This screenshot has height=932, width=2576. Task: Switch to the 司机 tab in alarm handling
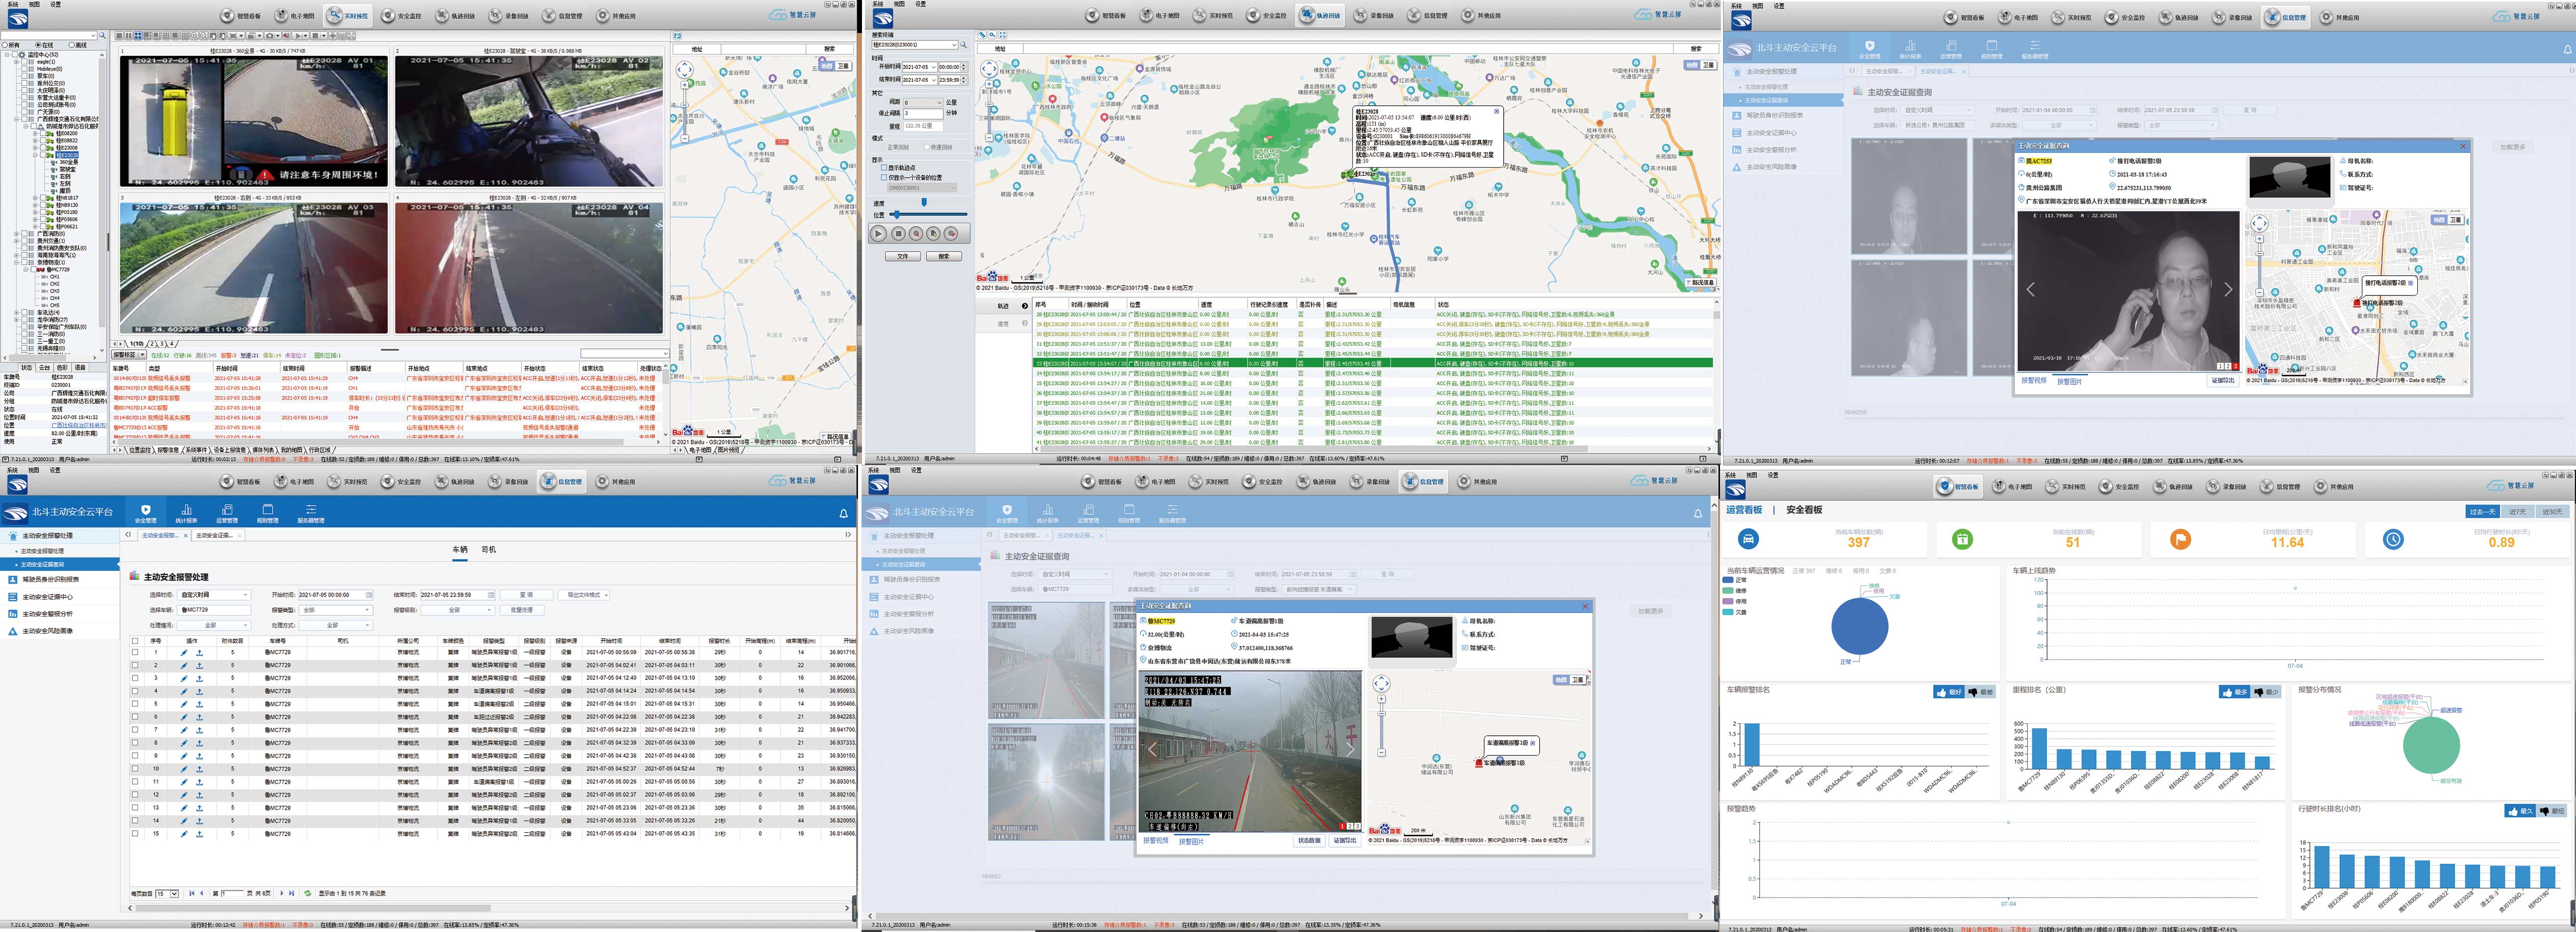488,549
